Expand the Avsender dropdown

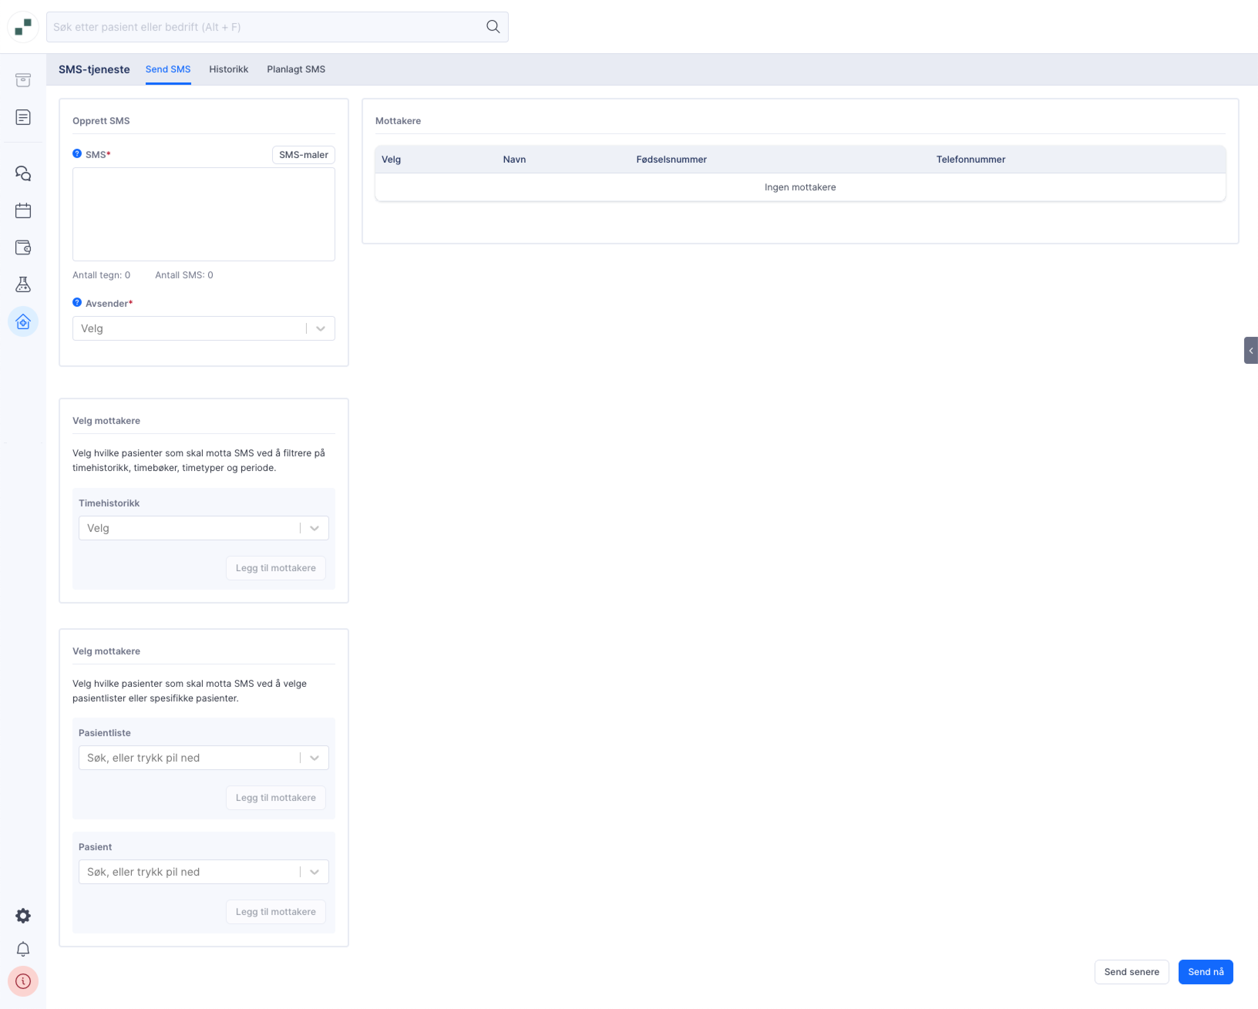320,328
